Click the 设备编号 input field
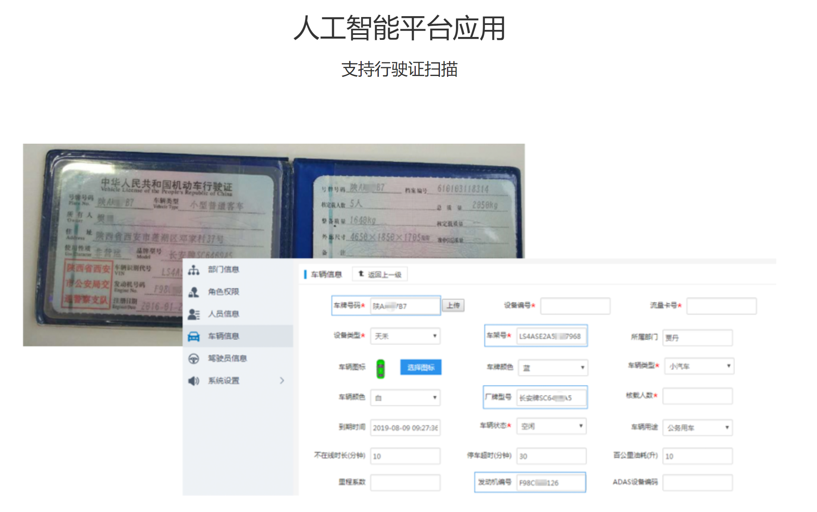The height and width of the screenshot is (512, 817). point(575,306)
